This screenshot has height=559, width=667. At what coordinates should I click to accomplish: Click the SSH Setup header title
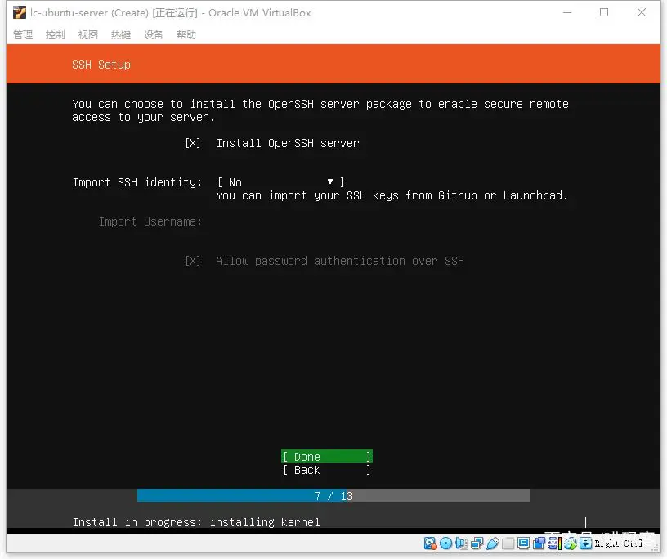[101, 65]
